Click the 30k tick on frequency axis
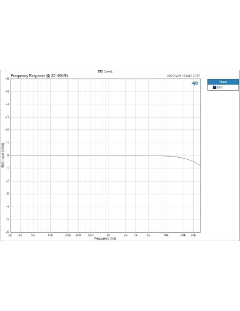 tap(193, 235)
